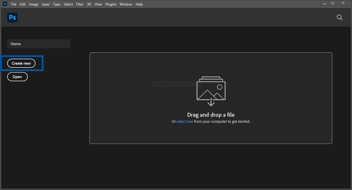Open the Type menu
Viewport: 352px width, 190px height.
pyautogui.click(x=56, y=4)
